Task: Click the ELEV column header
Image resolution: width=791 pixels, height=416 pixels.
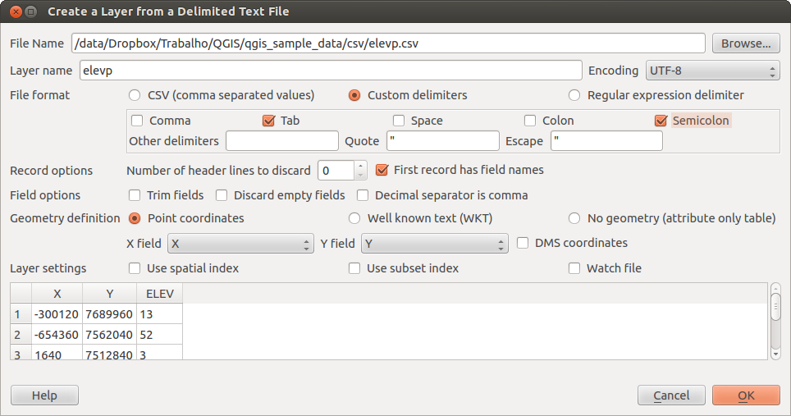Action: tap(159, 293)
